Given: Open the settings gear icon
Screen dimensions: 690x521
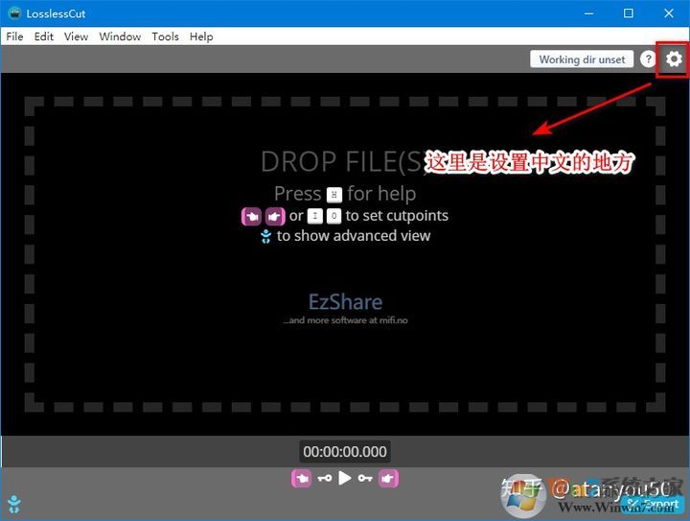Looking at the screenshot, I should pyautogui.click(x=674, y=59).
